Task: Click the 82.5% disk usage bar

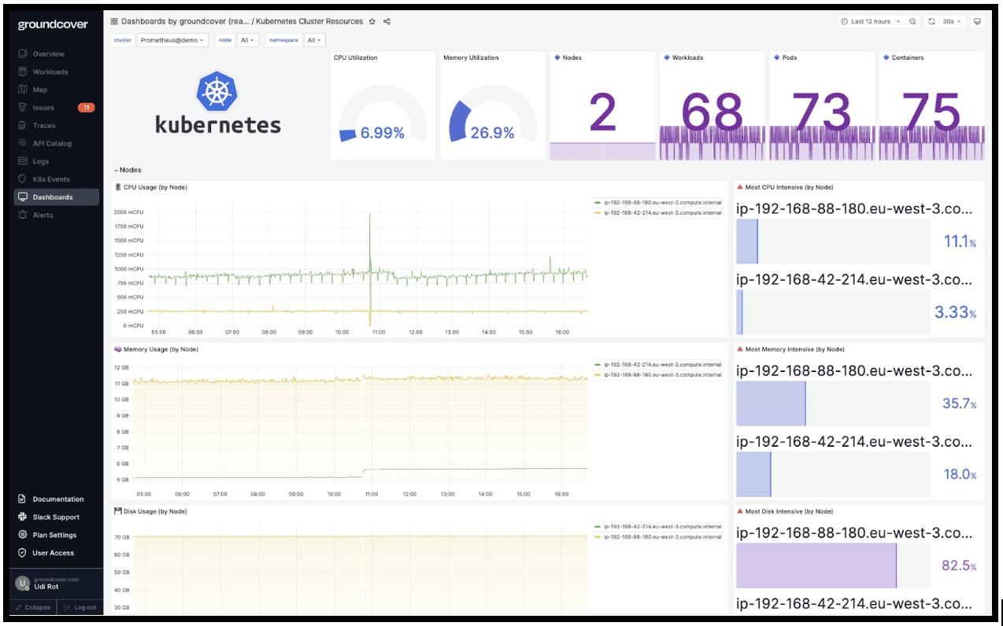Action: [x=815, y=565]
